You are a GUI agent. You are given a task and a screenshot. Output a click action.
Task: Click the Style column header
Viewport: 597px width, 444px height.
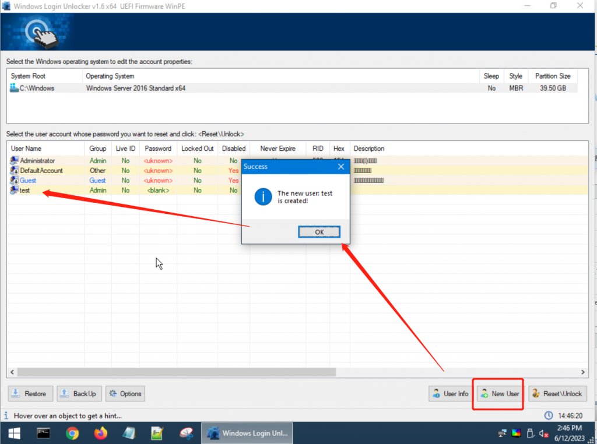click(x=516, y=76)
